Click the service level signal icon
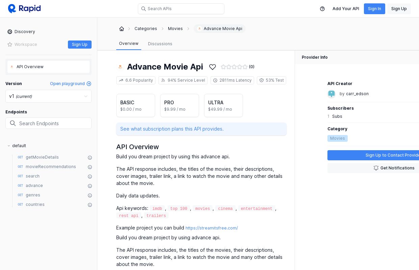Image resolution: width=419 pixels, height=270 pixels. click(163, 80)
